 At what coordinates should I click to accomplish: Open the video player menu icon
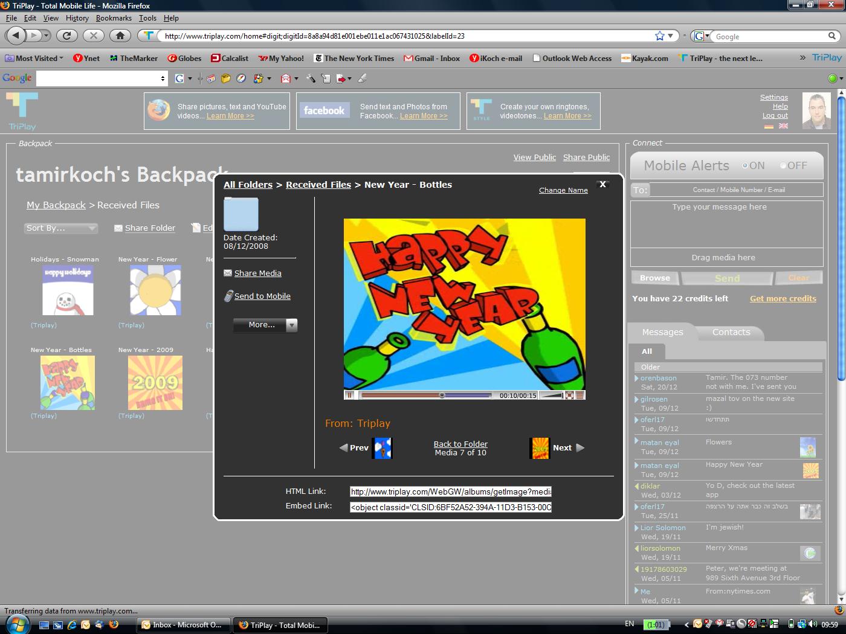pos(580,395)
